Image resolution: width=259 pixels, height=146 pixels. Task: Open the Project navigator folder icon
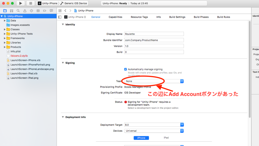click(5, 11)
